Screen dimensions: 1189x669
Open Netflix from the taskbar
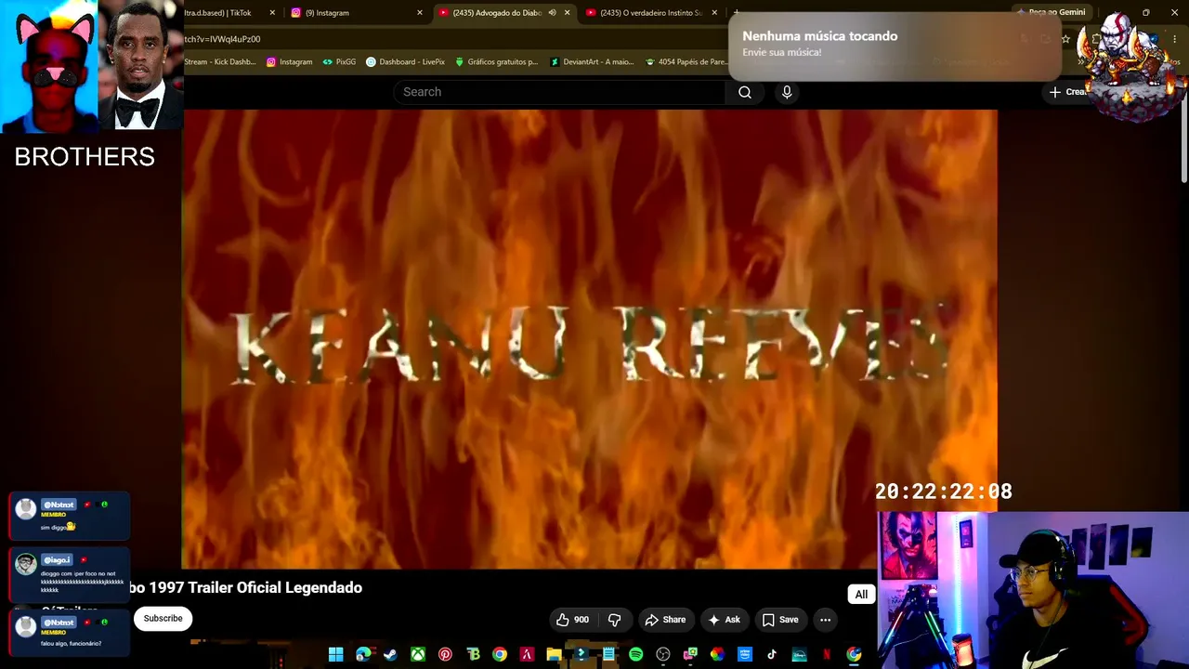[826, 655]
